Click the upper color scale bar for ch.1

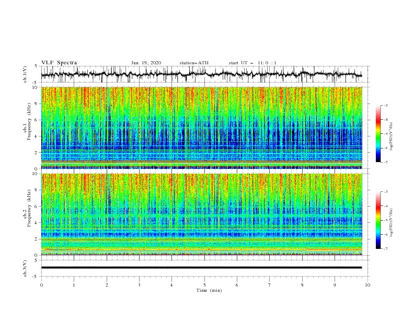point(378,134)
